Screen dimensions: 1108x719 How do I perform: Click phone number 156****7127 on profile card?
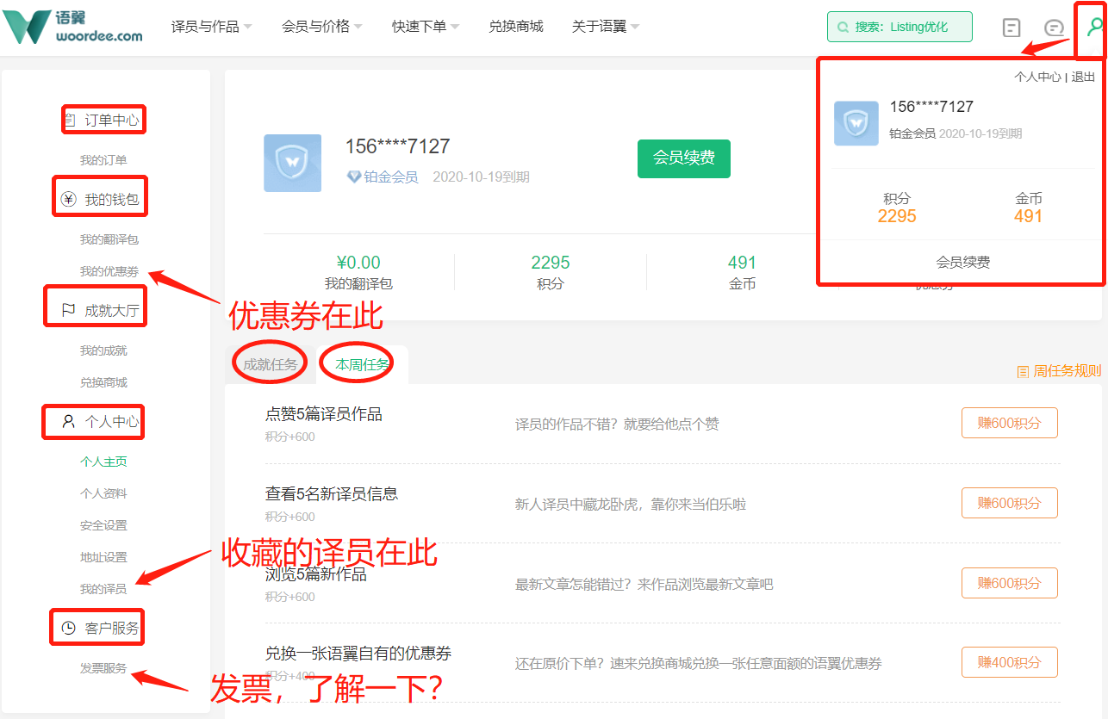coord(398,146)
